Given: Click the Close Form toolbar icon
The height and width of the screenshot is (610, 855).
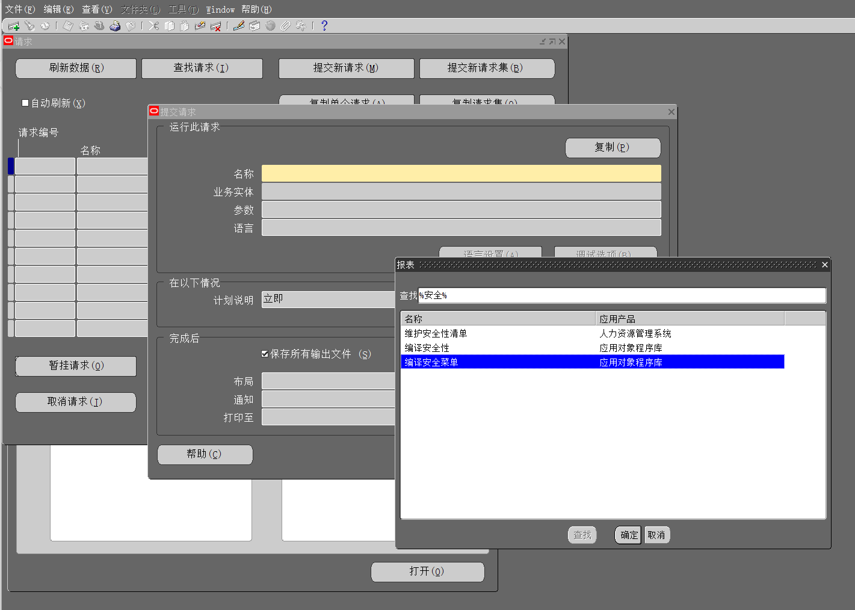Looking at the screenshot, I should coord(130,26).
